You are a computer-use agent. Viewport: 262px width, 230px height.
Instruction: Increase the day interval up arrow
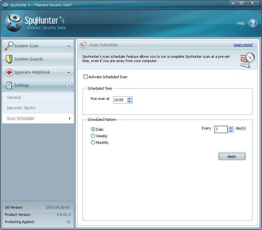coord(231,128)
